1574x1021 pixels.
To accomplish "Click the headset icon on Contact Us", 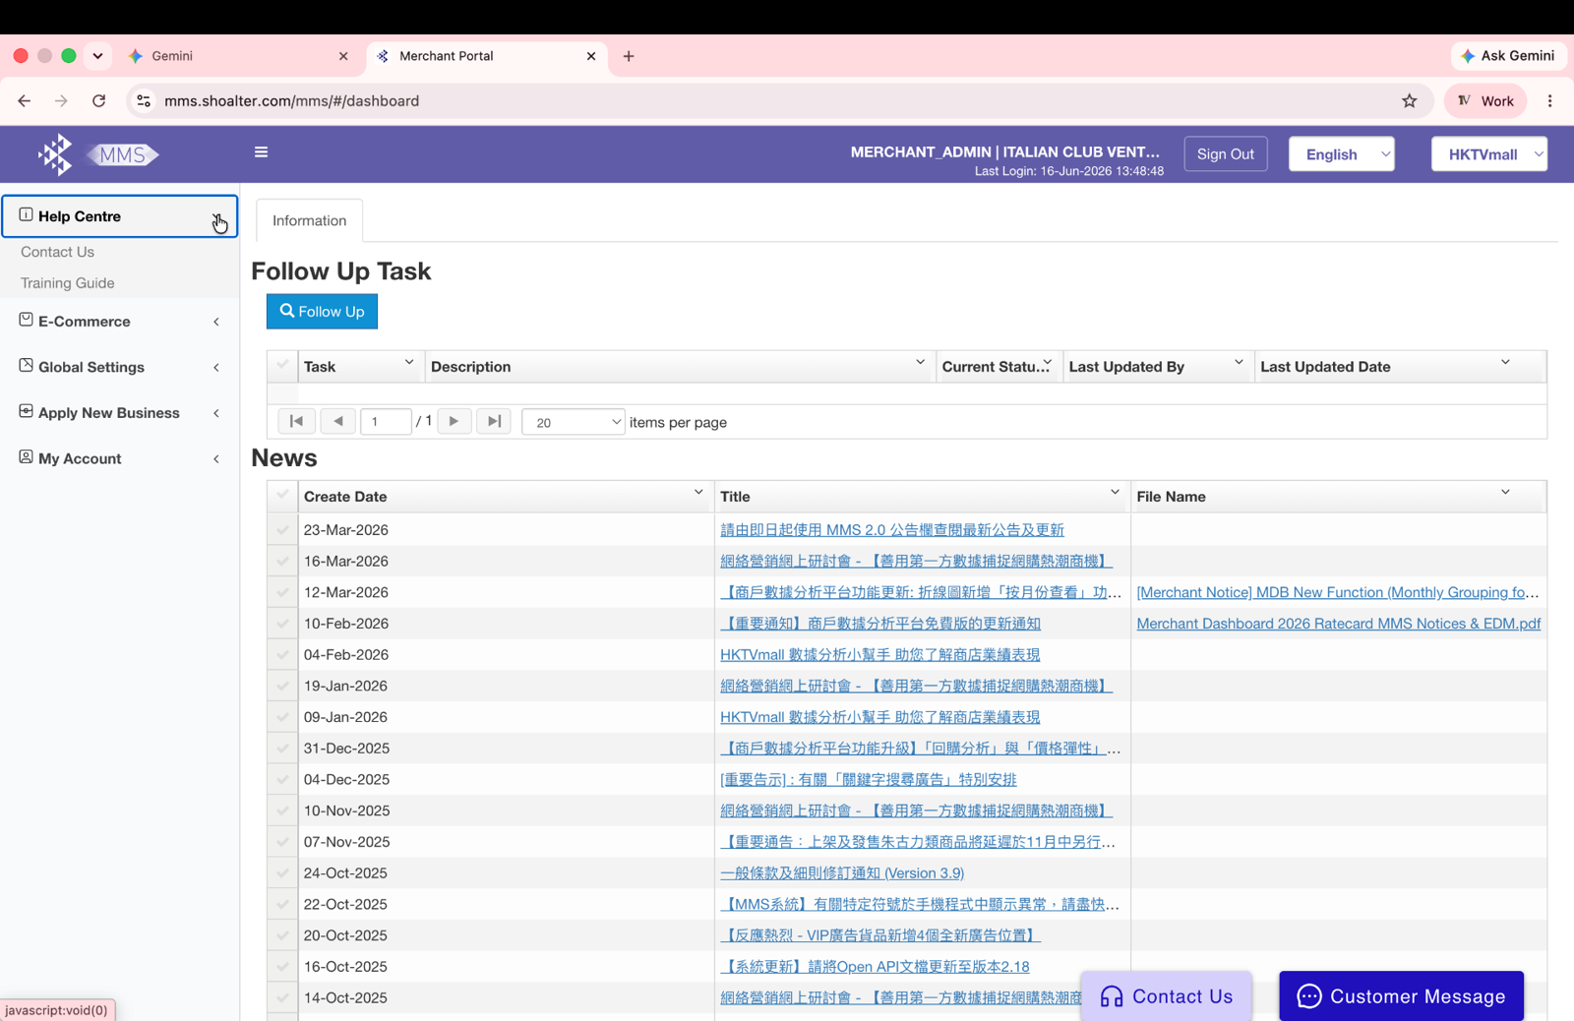I will (x=1112, y=996).
